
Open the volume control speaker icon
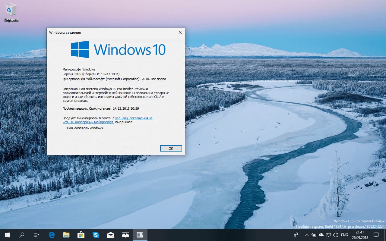pyautogui.click(x=336, y=235)
